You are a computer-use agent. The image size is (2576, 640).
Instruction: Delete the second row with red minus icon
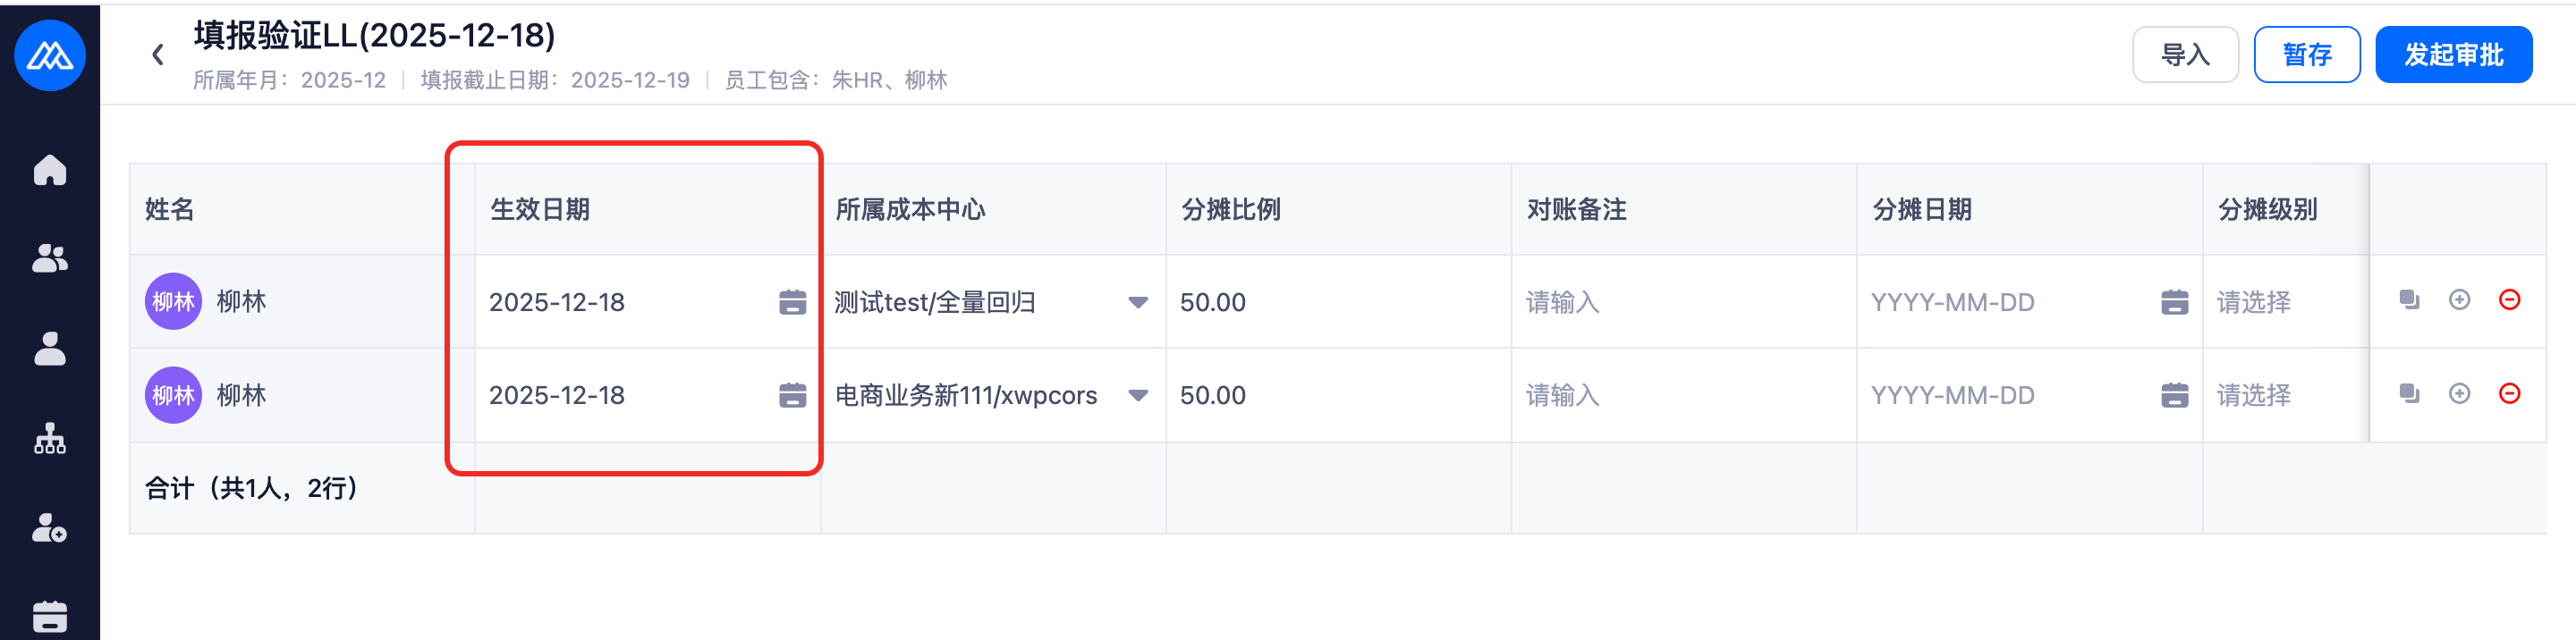(x=2509, y=394)
